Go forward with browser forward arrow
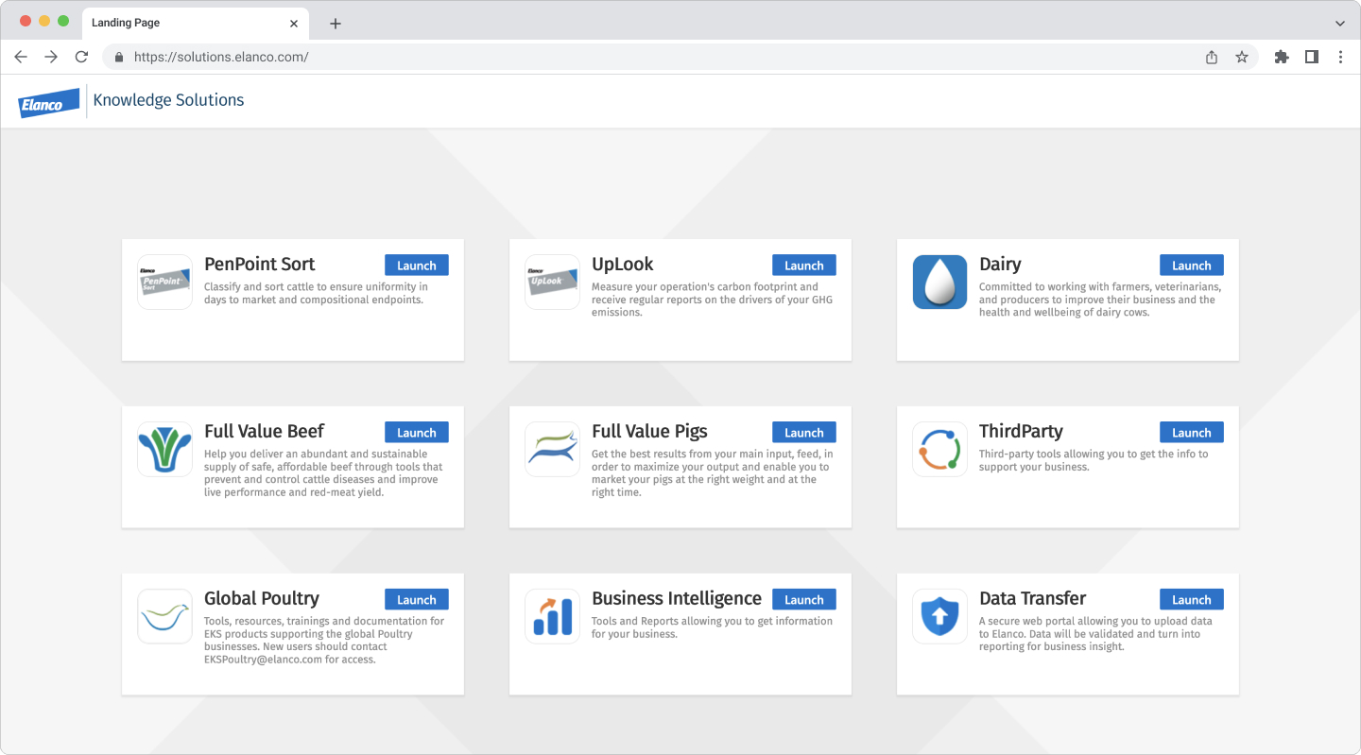 (51, 57)
